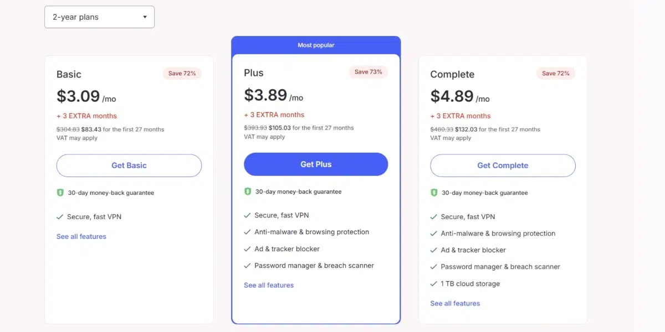
Task: Click the Save 73% badge on Plus
Action: [368, 72]
